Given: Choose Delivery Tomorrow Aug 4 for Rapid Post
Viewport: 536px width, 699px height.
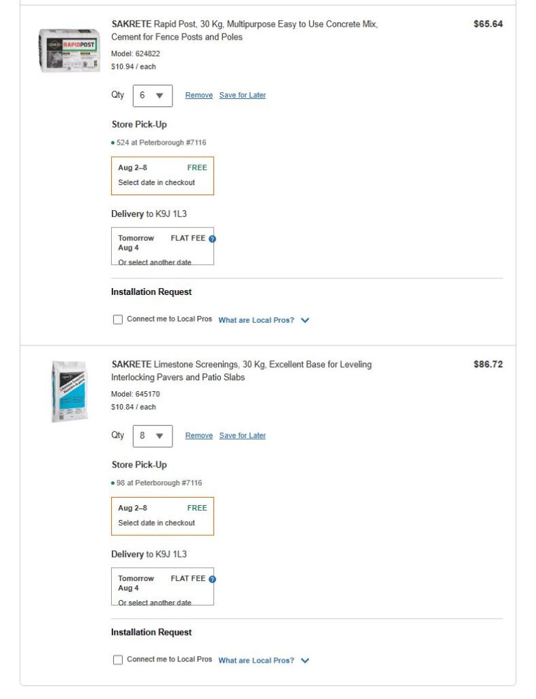Looking at the screenshot, I should pyautogui.click(x=162, y=246).
